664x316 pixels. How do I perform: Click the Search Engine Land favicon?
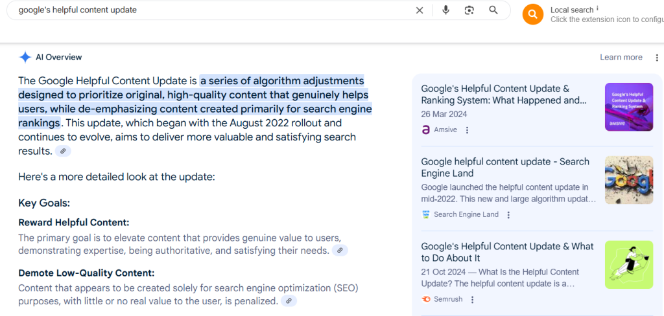(426, 214)
